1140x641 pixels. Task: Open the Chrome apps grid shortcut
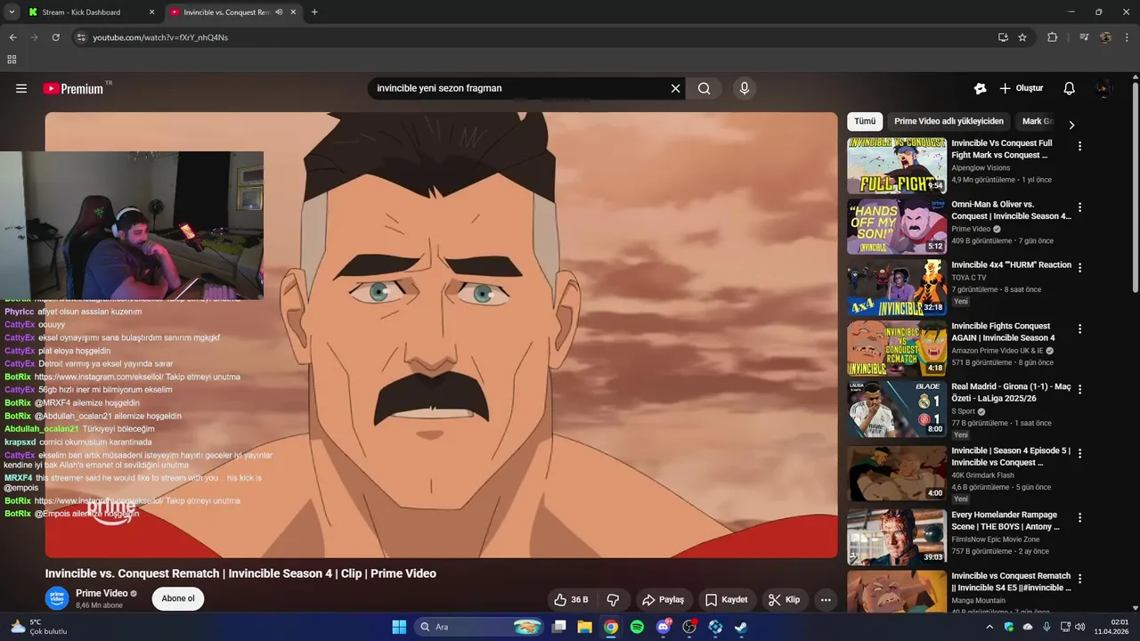pyautogui.click(x=12, y=60)
